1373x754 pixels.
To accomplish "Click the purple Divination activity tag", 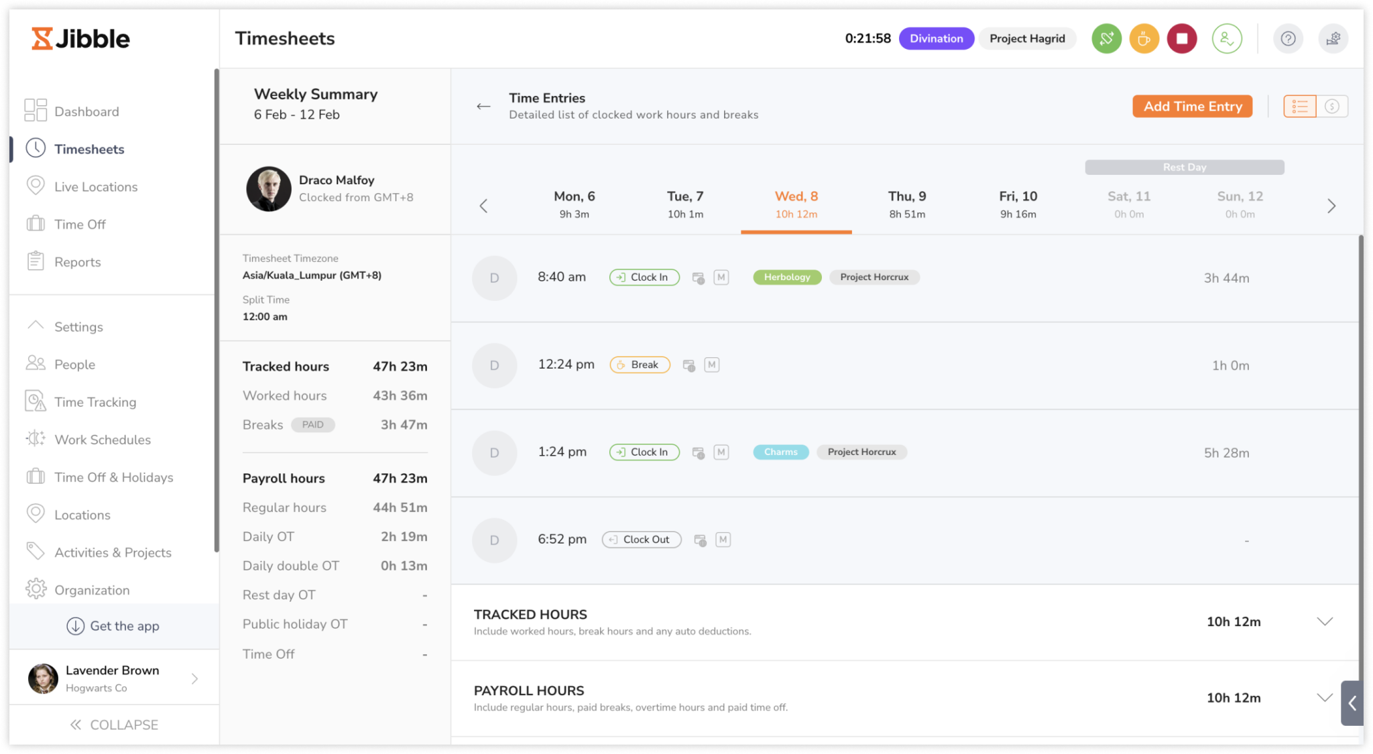I will click(x=936, y=39).
